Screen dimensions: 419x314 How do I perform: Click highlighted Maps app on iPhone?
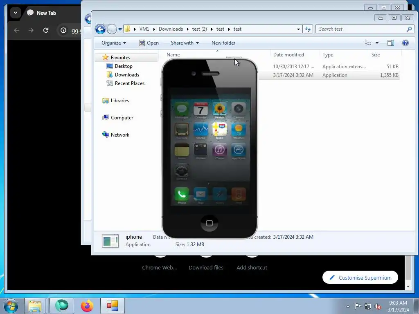coord(220,130)
